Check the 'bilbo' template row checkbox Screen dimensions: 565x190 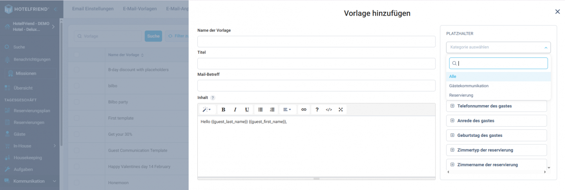click(x=77, y=85)
